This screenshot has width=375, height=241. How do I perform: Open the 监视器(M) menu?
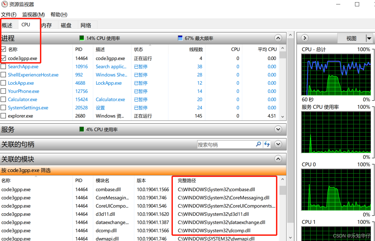click(33, 15)
